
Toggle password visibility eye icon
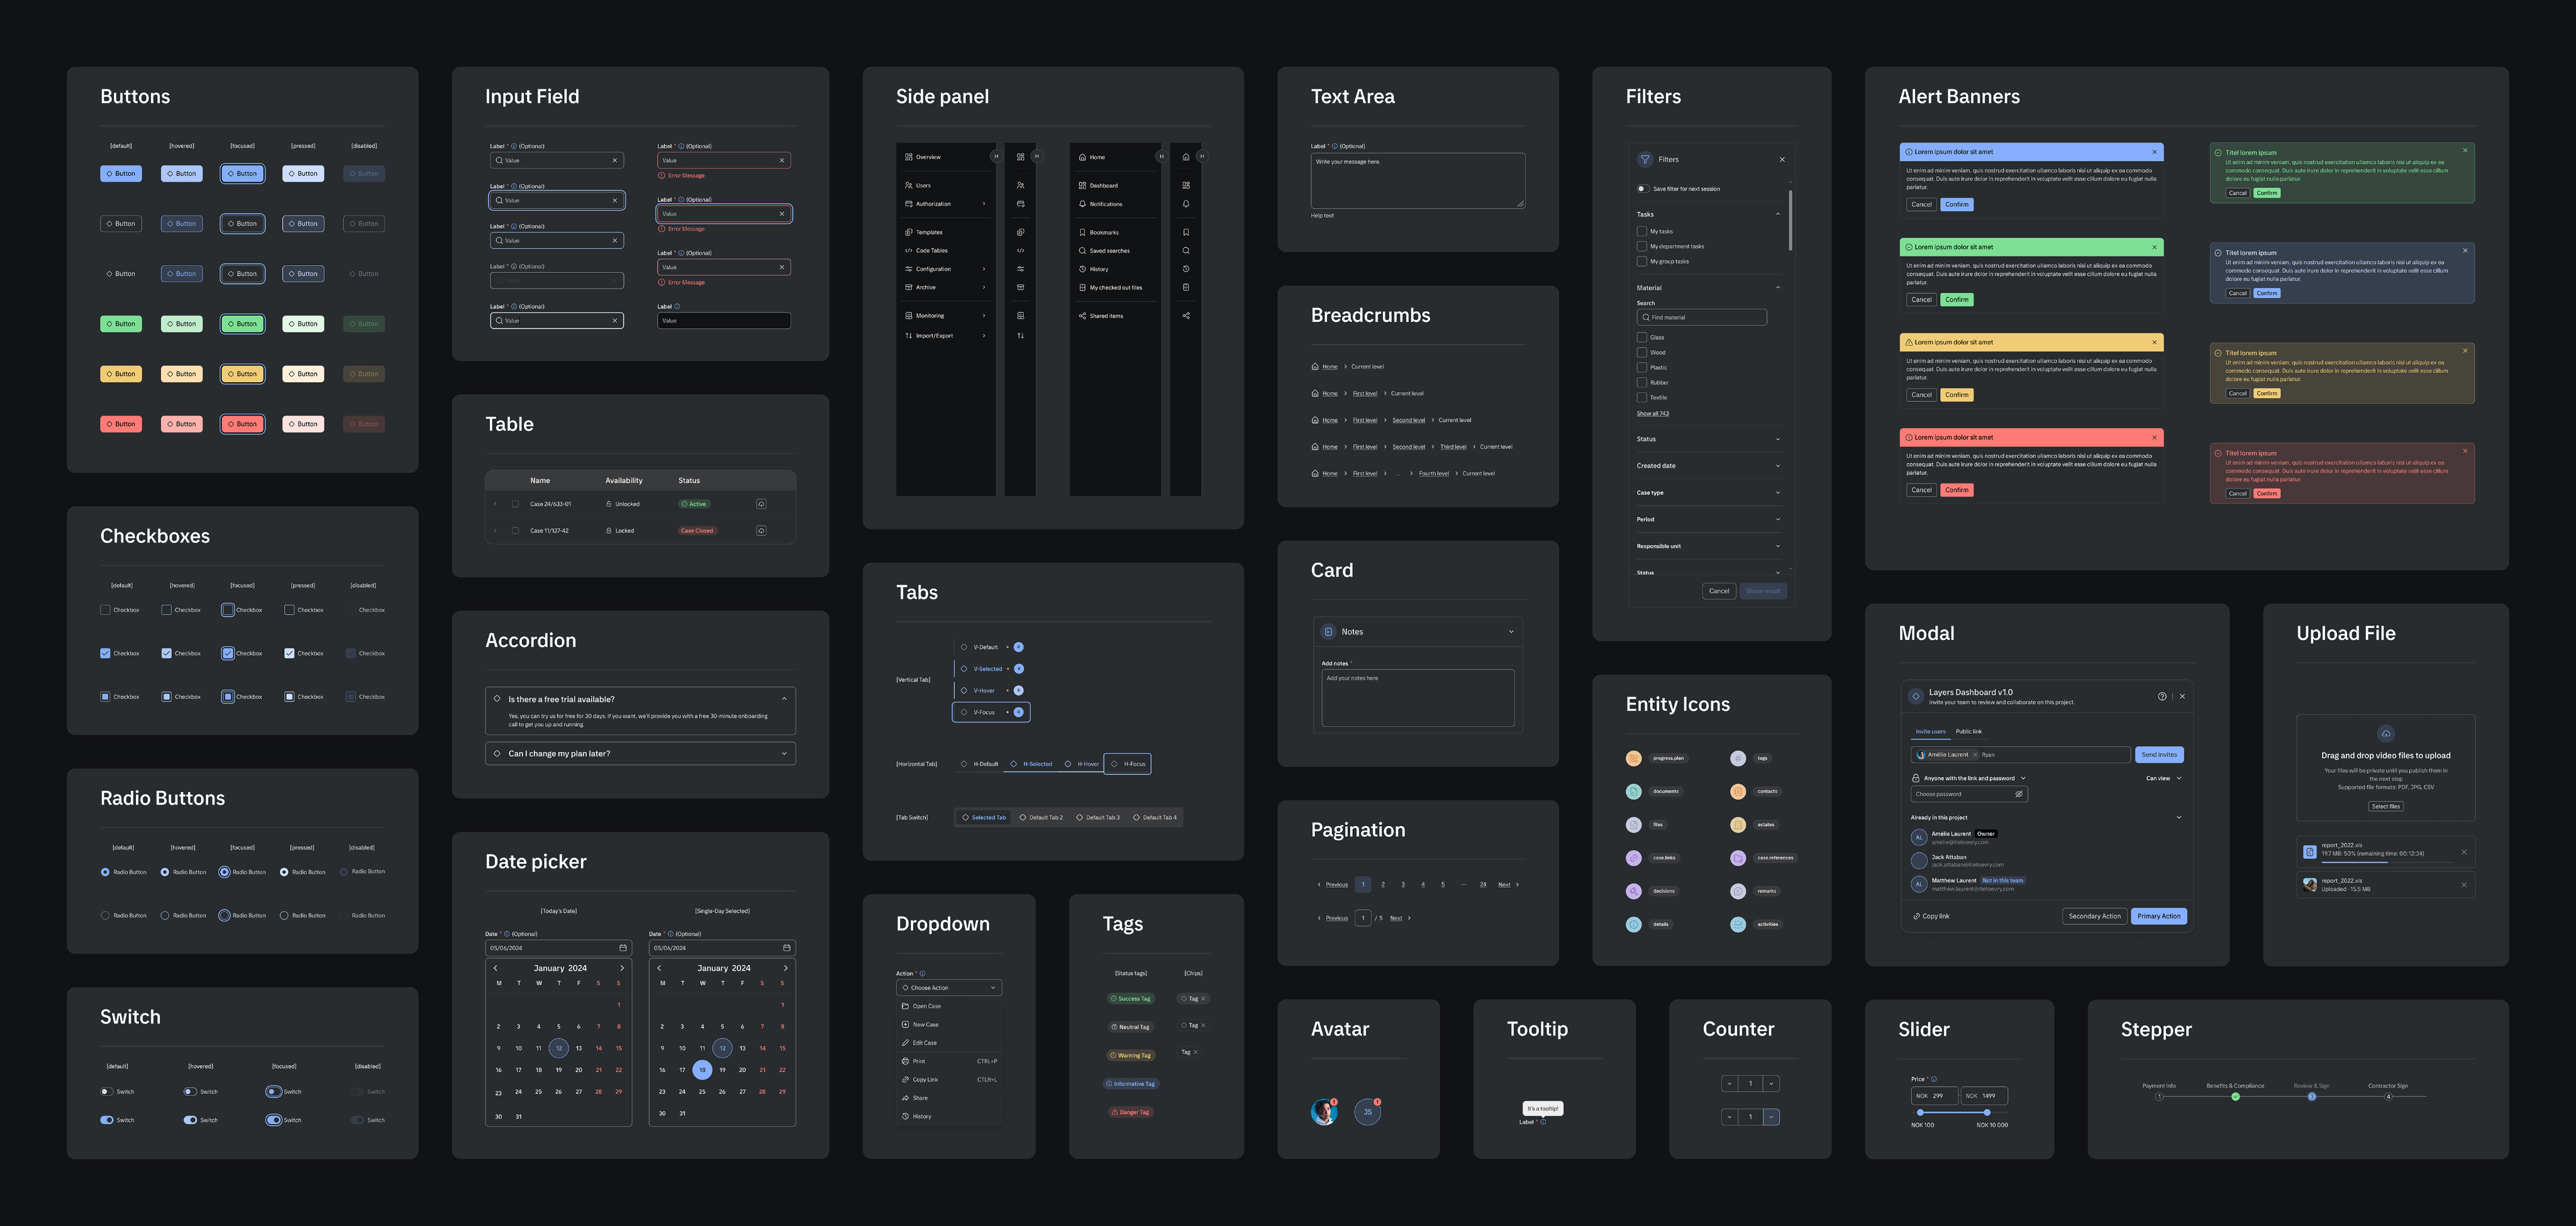pyautogui.click(x=2018, y=794)
